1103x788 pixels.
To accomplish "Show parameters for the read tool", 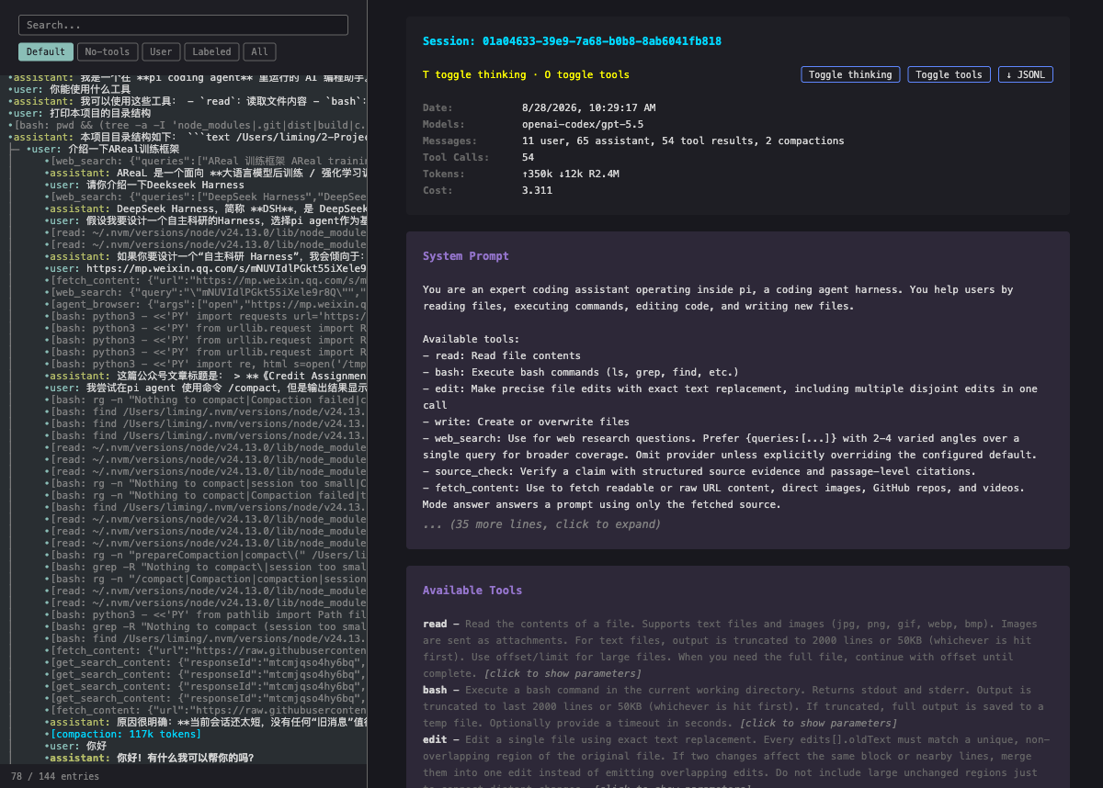I will click(563, 673).
